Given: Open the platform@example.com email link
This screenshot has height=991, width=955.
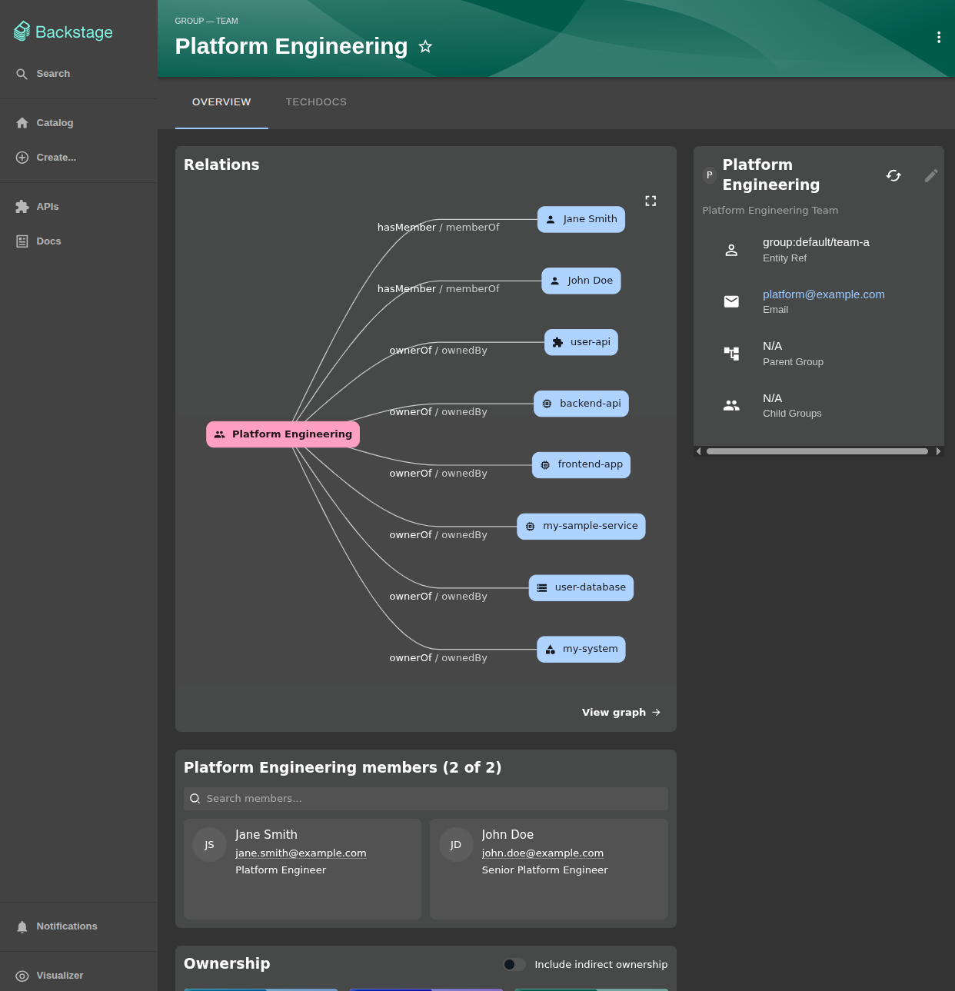Looking at the screenshot, I should coord(824,294).
